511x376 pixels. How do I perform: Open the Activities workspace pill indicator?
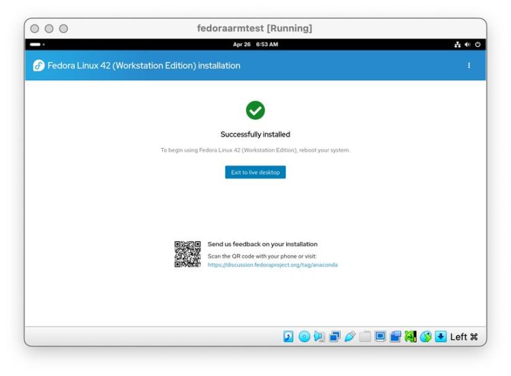click(37, 44)
